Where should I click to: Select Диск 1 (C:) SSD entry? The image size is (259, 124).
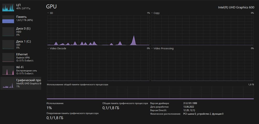pos(21,45)
